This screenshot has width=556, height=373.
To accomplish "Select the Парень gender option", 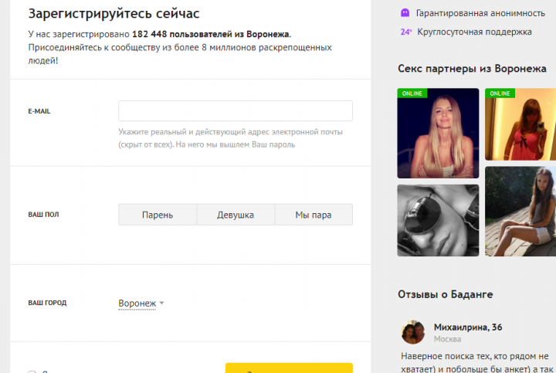I will click(158, 215).
